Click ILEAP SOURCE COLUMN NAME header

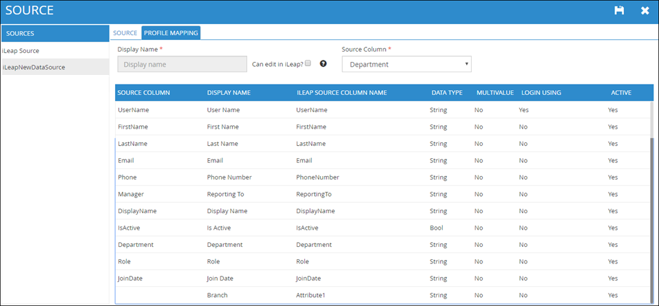coord(342,93)
